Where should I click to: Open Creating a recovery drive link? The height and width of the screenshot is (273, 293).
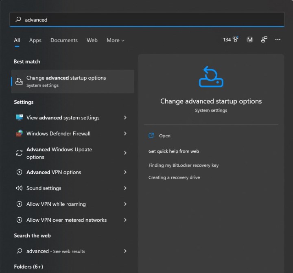point(174,178)
